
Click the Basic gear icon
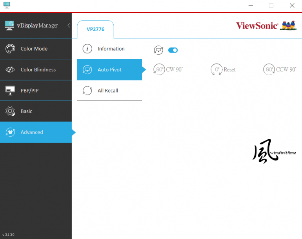[x=10, y=111]
